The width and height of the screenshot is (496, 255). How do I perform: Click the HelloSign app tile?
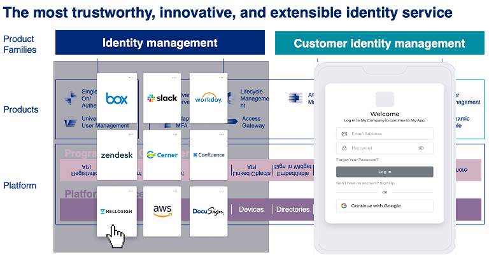click(117, 211)
